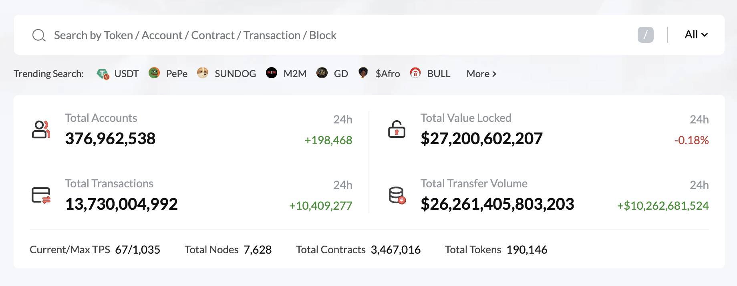
Task: Click the Total Transactions card icon
Action: point(41,195)
